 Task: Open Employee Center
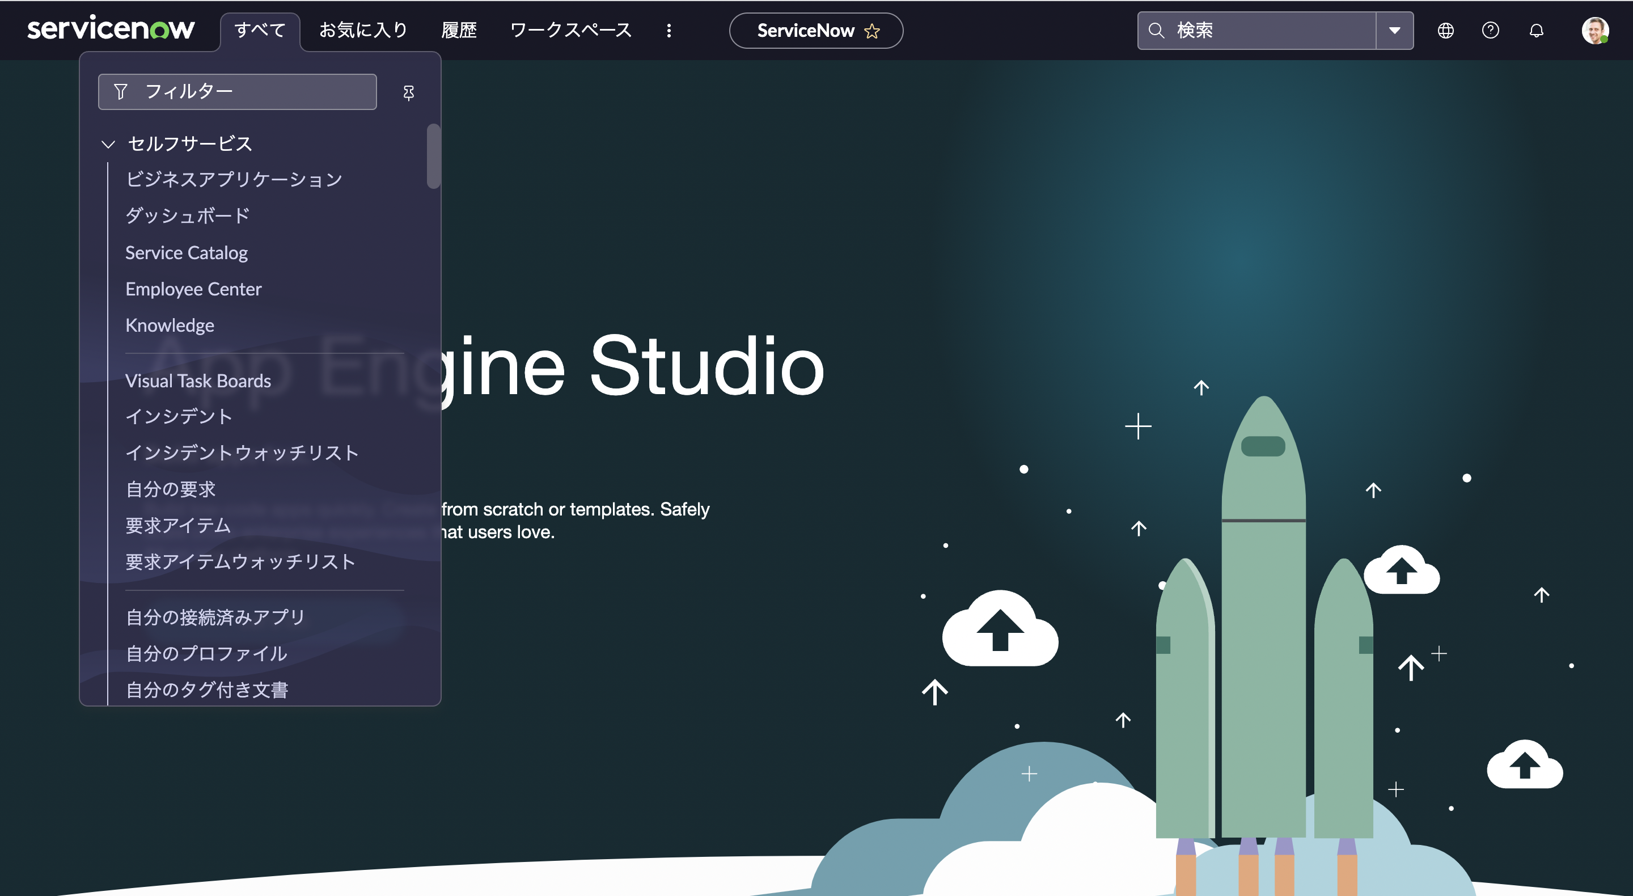[x=194, y=289]
